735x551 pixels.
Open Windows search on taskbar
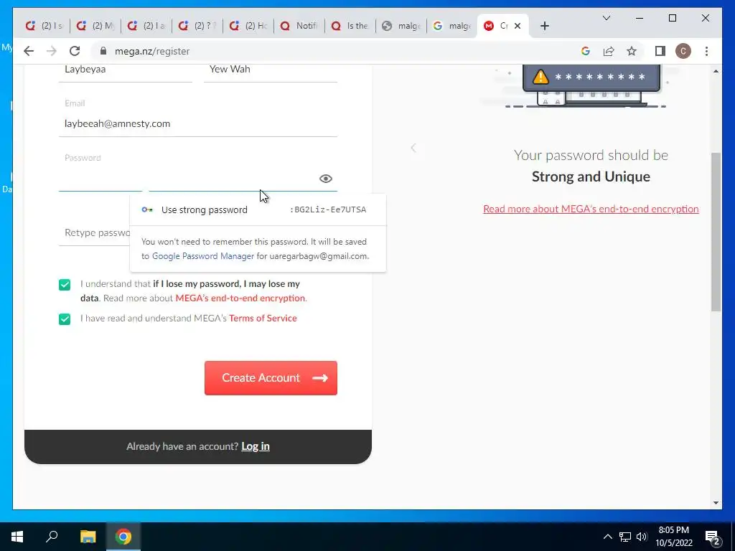coord(52,537)
